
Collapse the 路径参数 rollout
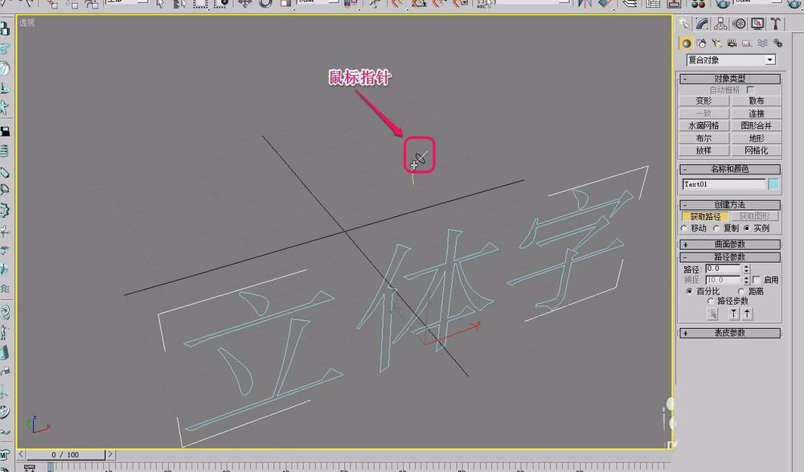tap(730, 257)
